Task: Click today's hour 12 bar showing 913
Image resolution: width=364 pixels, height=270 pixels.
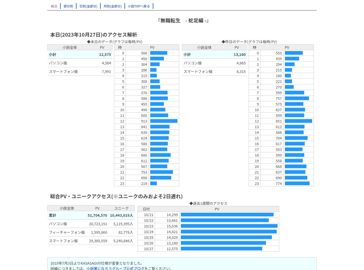Action: [164, 121]
